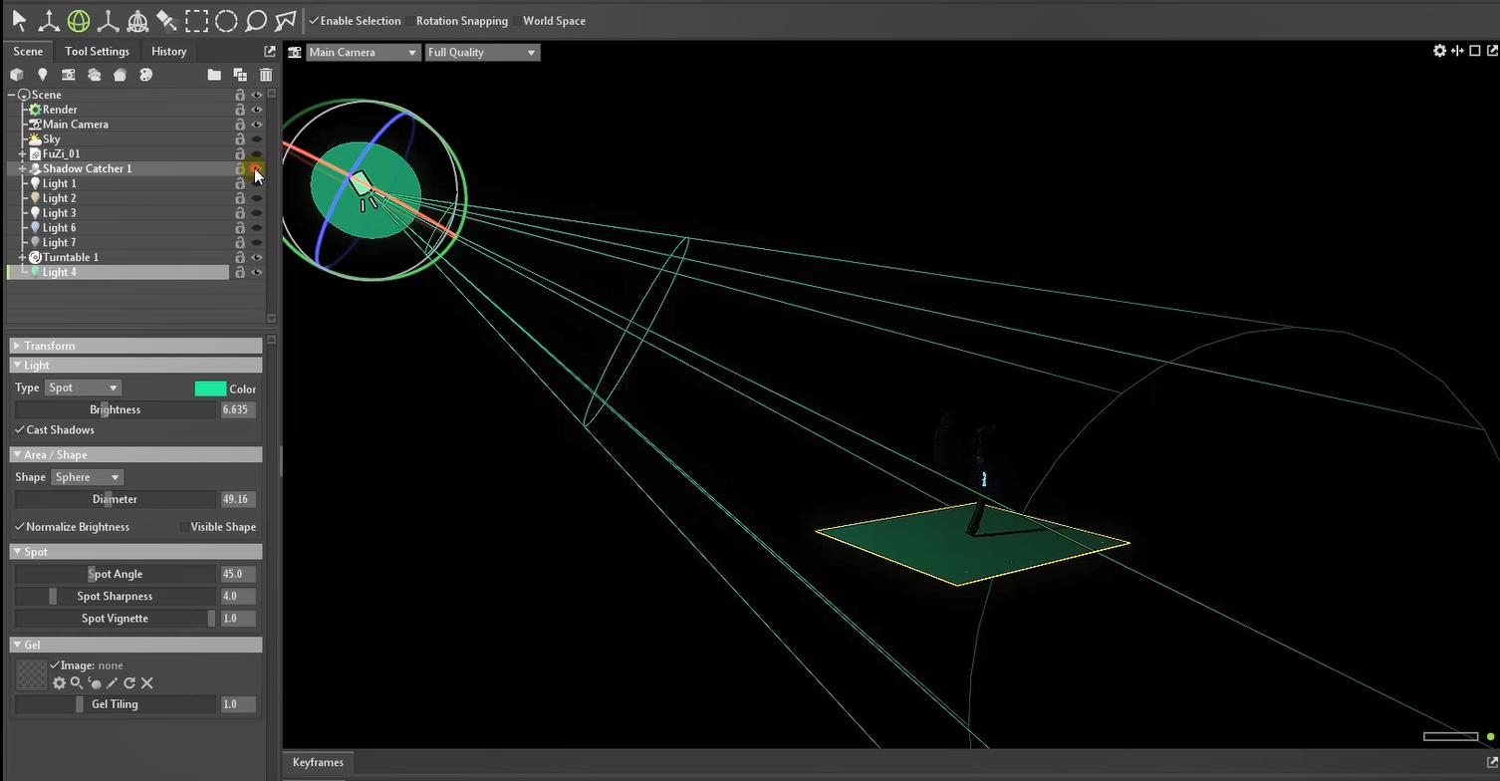Activate the rectangular marquee selection tool
Screen dimensions: 1500x781
(x=196, y=21)
